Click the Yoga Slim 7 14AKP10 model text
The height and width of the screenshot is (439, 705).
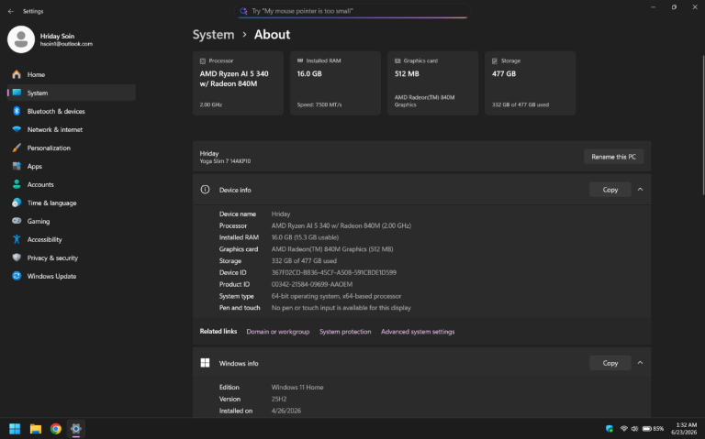(225, 161)
